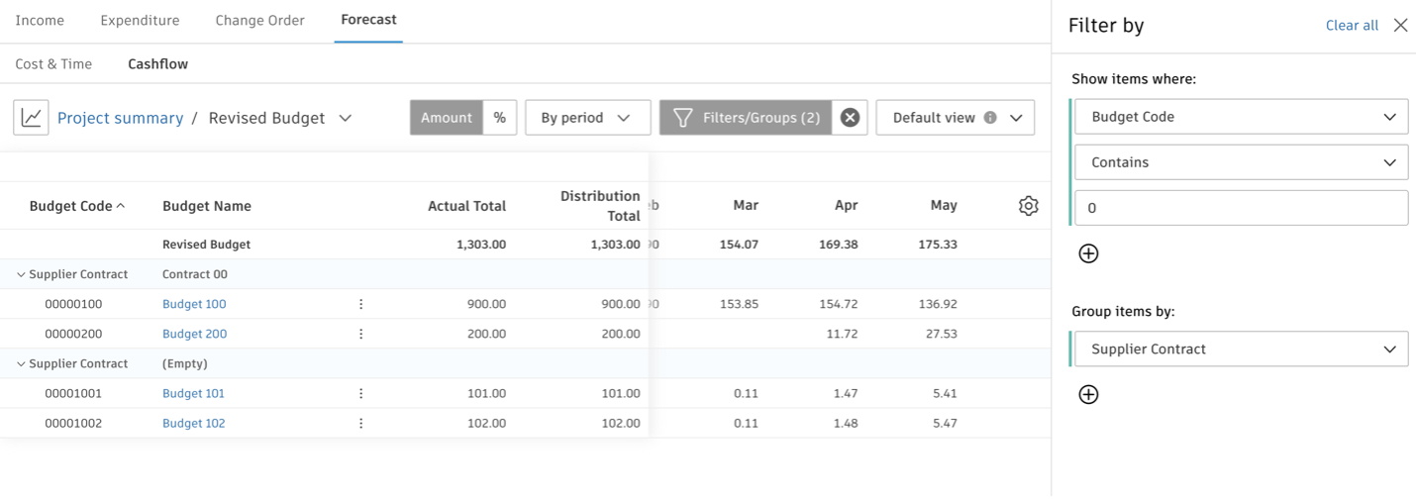Click the Revised Budget summary row label
Image resolution: width=1416 pixels, height=499 pixels.
[206, 245]
